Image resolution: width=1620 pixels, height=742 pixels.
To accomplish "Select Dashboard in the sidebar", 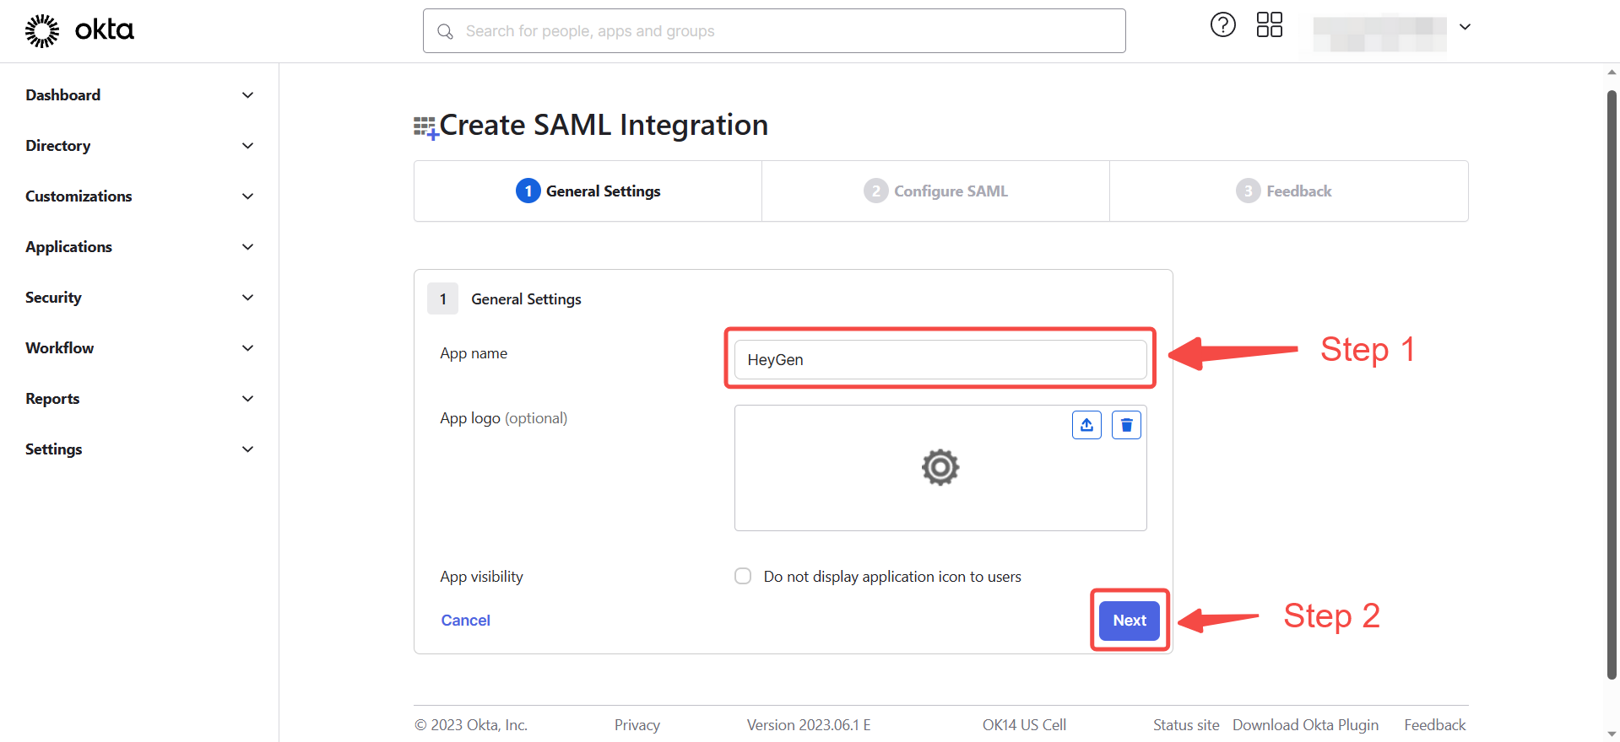I will click(x=63, y=95).
